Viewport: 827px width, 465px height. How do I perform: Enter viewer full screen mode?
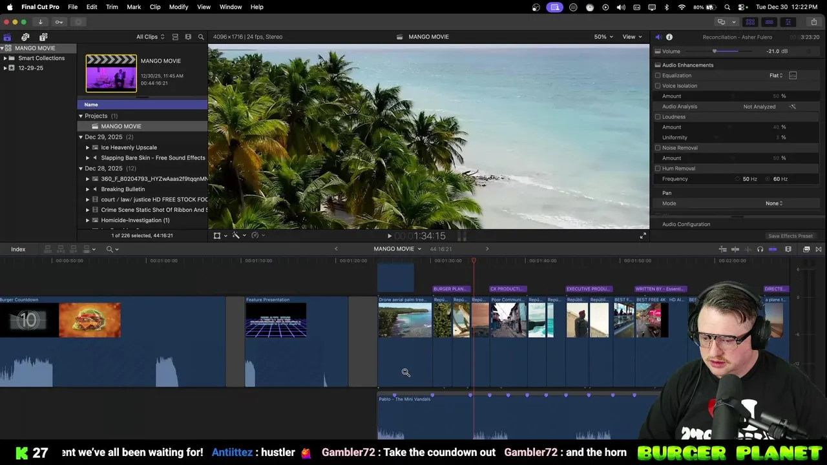643,236
